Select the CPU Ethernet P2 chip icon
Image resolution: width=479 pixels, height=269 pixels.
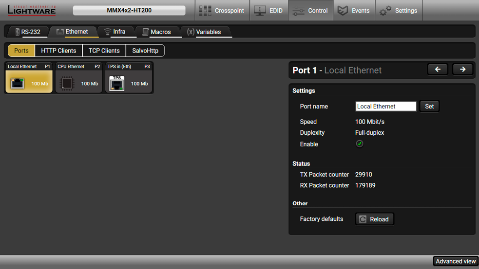pyautogui.click(x=67, y=84)
